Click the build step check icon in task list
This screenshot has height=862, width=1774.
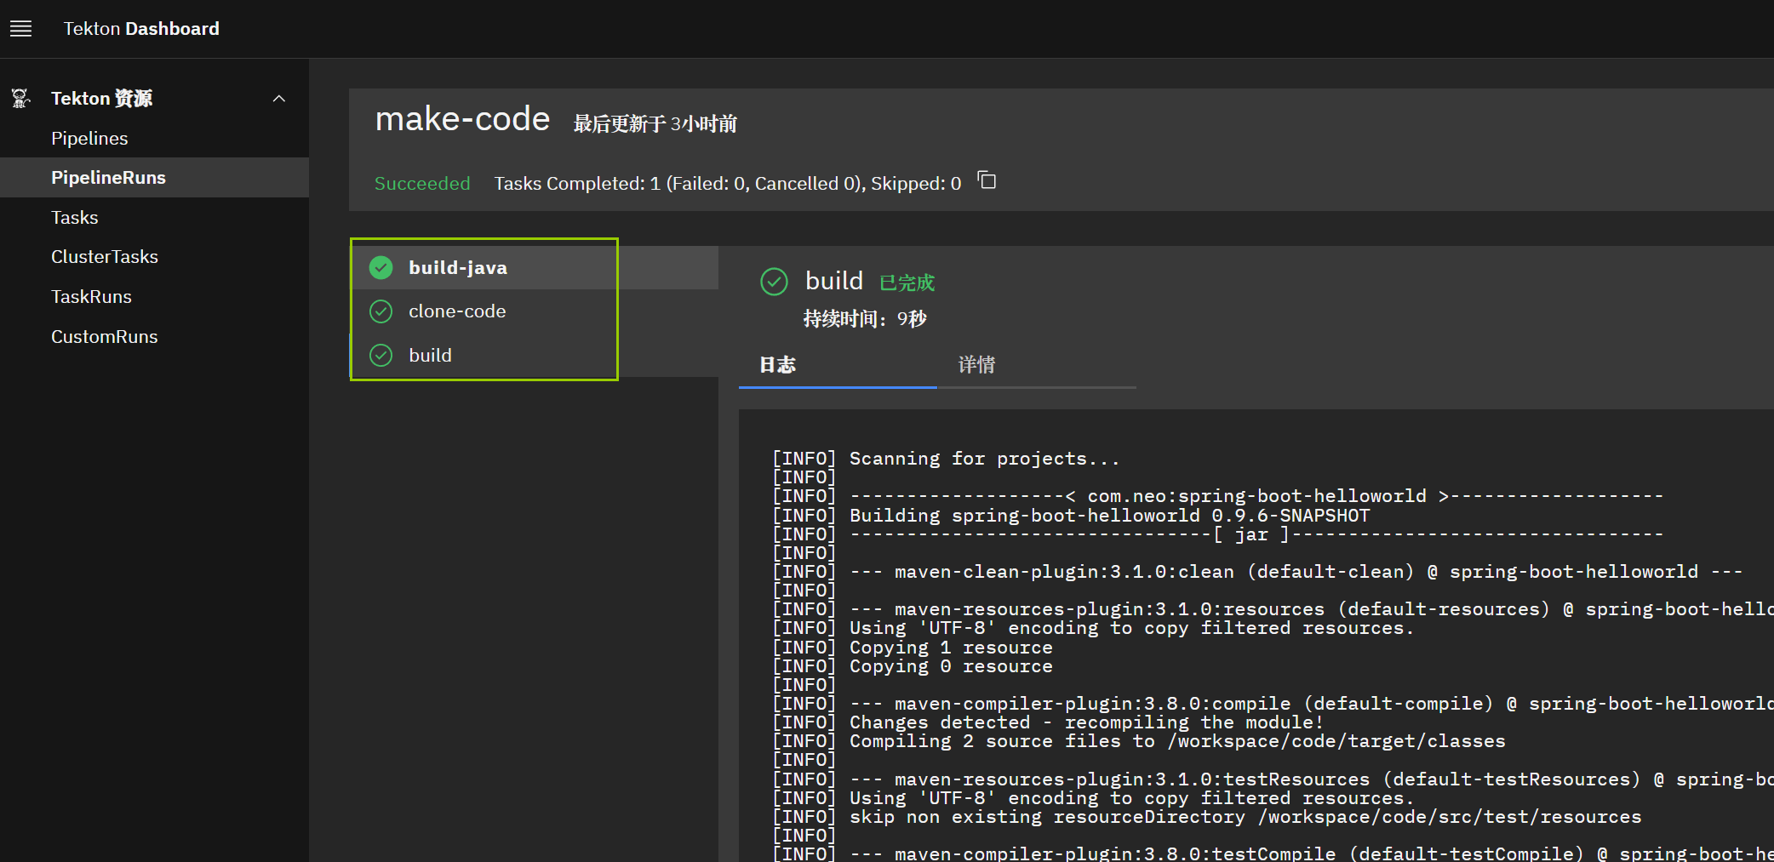381,356
